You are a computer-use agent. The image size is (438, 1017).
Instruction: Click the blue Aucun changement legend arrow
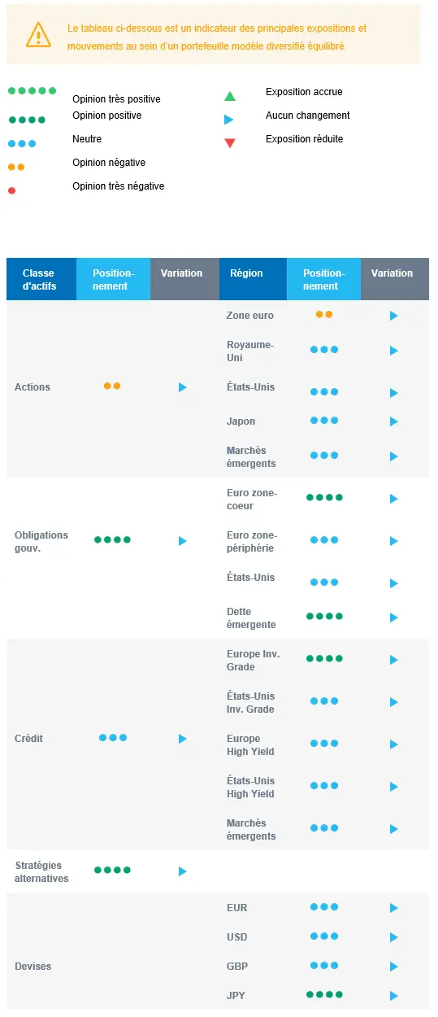230,120
